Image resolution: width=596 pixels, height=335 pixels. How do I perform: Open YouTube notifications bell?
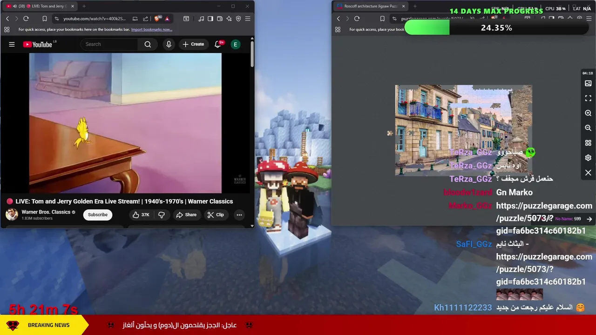coord(217,44)
